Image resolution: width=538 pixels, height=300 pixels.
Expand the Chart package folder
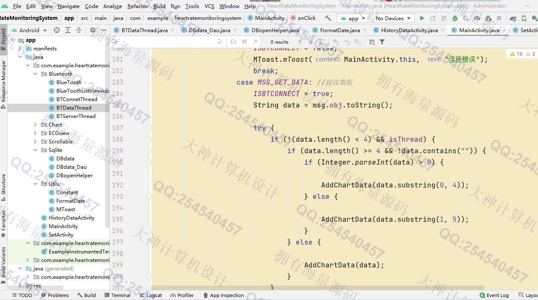click(x=36, y=124)
